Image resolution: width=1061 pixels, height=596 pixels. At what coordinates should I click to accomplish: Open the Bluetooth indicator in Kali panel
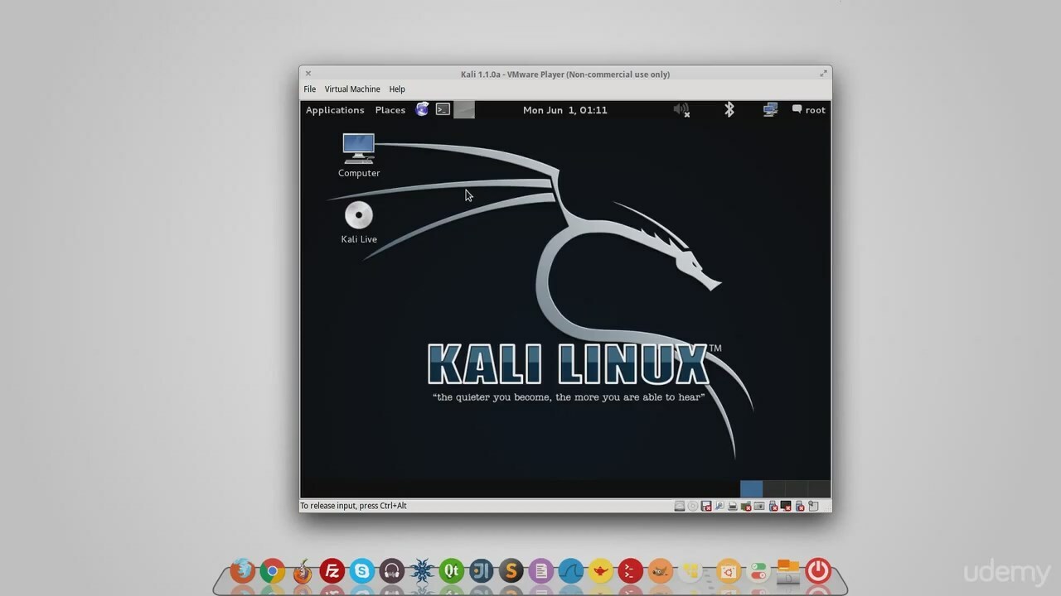click(x=729, y=109)
